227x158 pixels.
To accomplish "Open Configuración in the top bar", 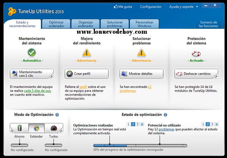I will (x=151, y=7).
